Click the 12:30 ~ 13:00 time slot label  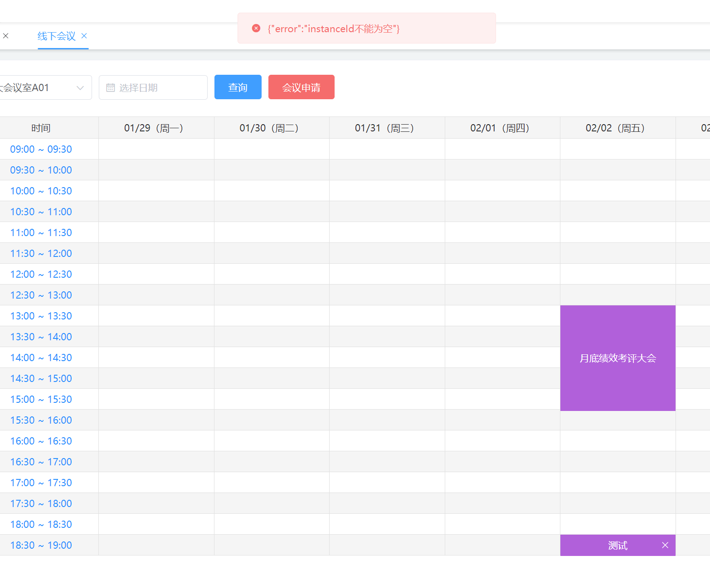click(41, 295)
